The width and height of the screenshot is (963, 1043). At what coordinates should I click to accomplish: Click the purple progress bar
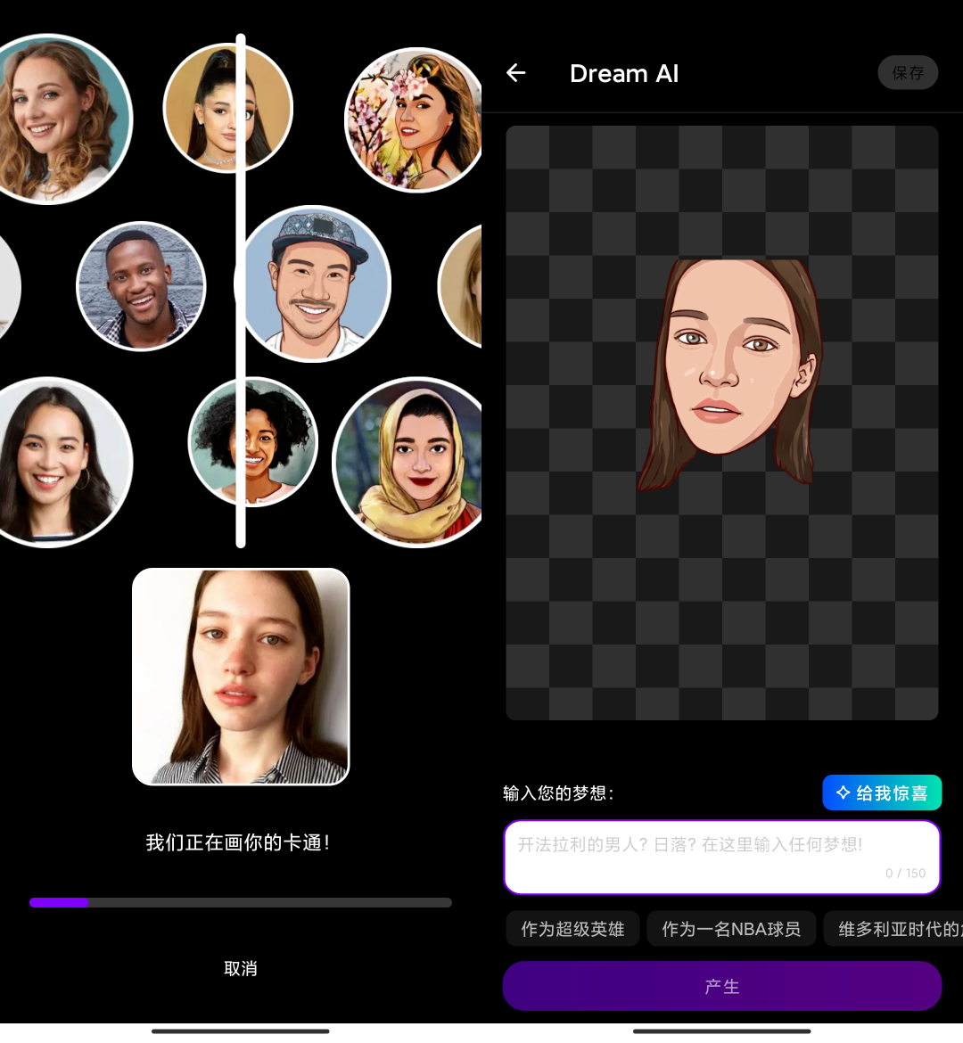tap(60, 902)
